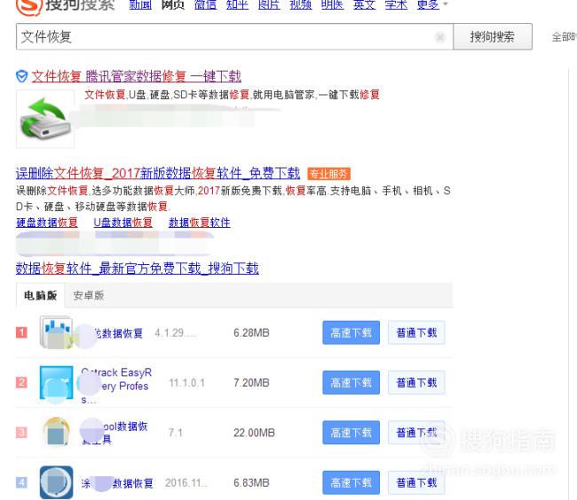Image resolution: width=577 pixels, height=500 pixels.
Task: Open the 数据恢复软件_最新官方免费下载 result link
Action: (138, 269)
